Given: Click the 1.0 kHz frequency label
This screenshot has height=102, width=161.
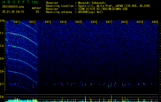Looking at the screenshot, I should 2,46.
